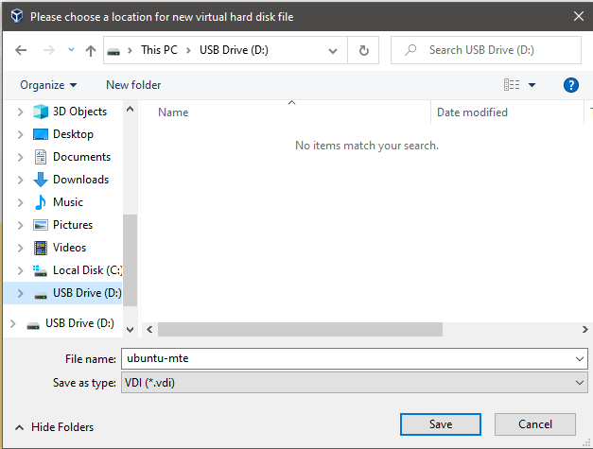Click navigation pane scroll up arrow
593x449 pixels.
(x=131, y=110)
